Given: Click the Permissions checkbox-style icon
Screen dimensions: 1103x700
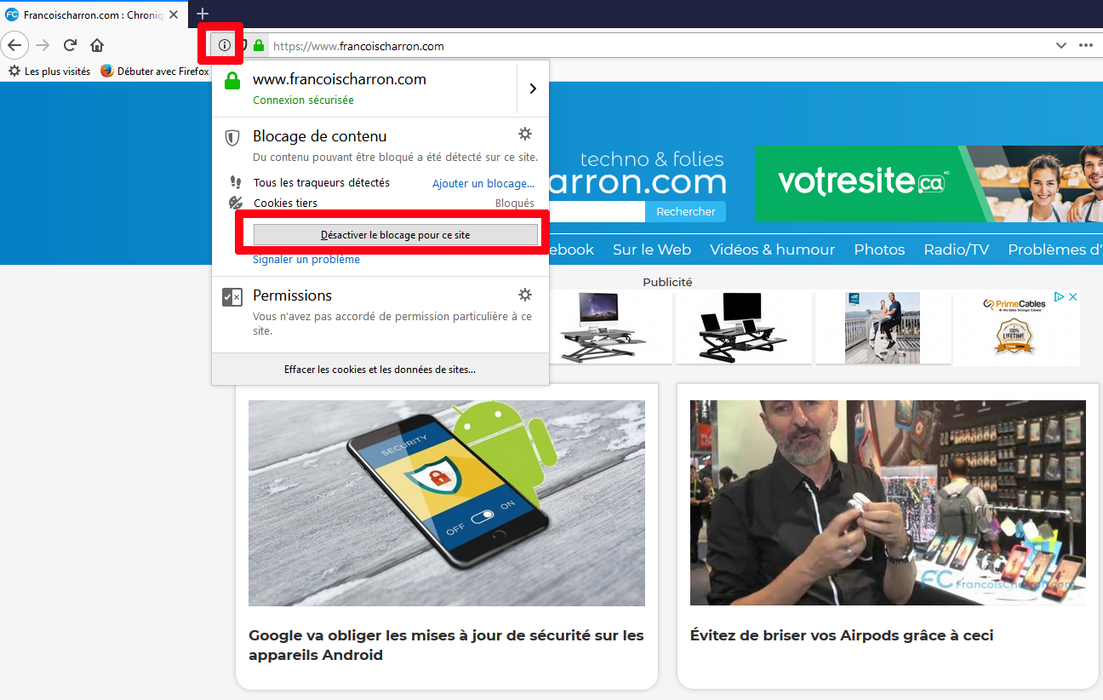Looking at the screenshot, I should pyautogui.click(x=231, y=296).
